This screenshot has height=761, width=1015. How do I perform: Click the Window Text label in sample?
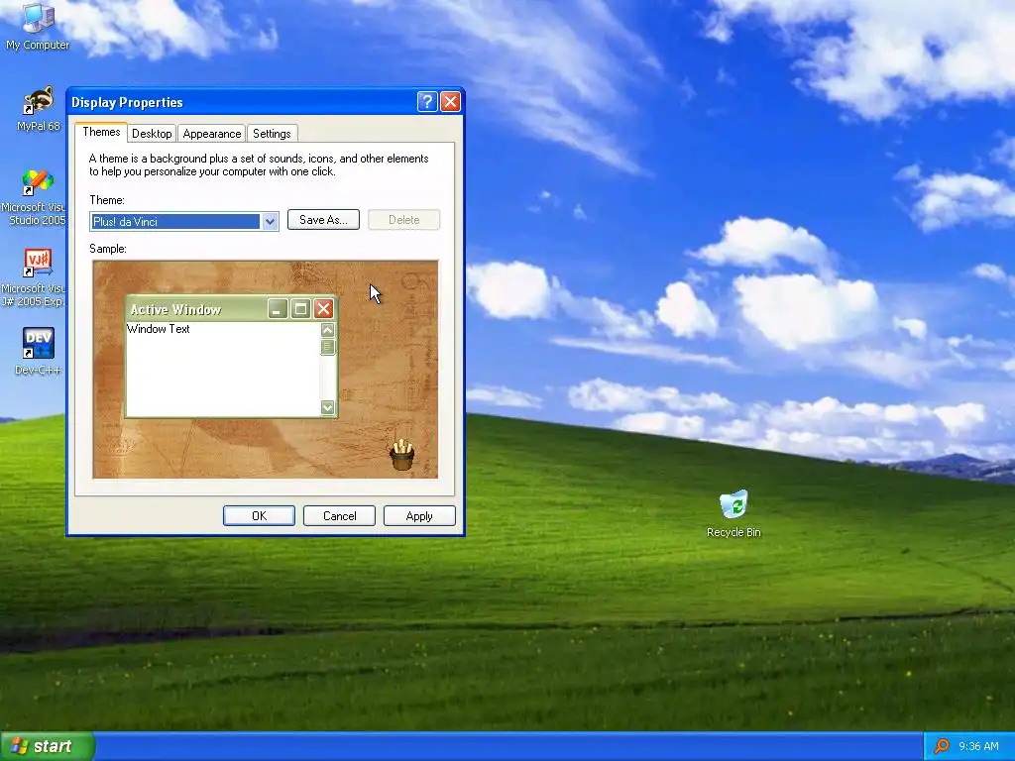[x=159, y=329]
